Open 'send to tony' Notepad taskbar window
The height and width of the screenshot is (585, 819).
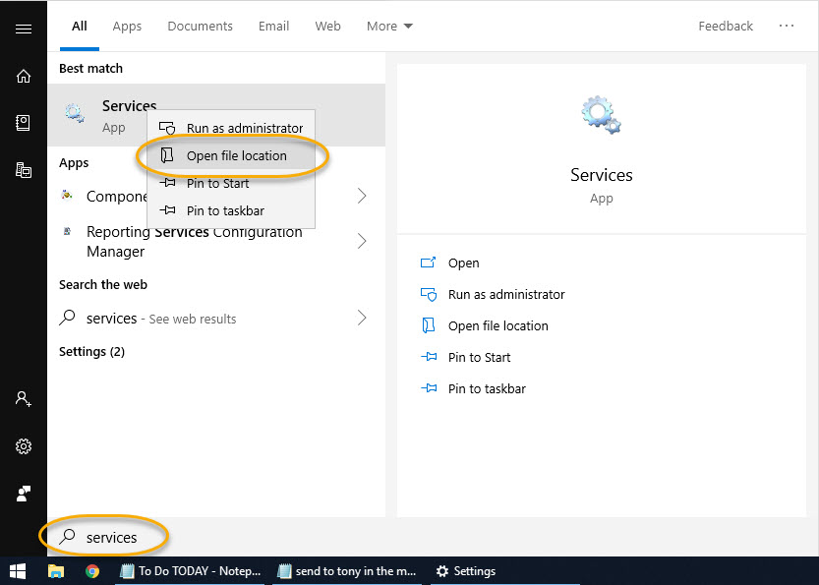click(347, 571)
